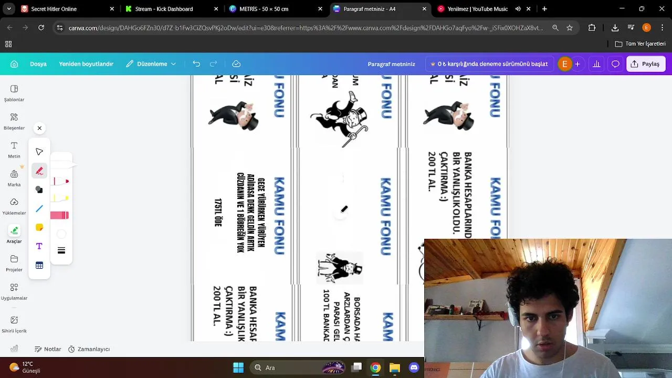This screenshot has height=378, width=672.
Task: Add a collaborator with plus
Action: point(577,64)
